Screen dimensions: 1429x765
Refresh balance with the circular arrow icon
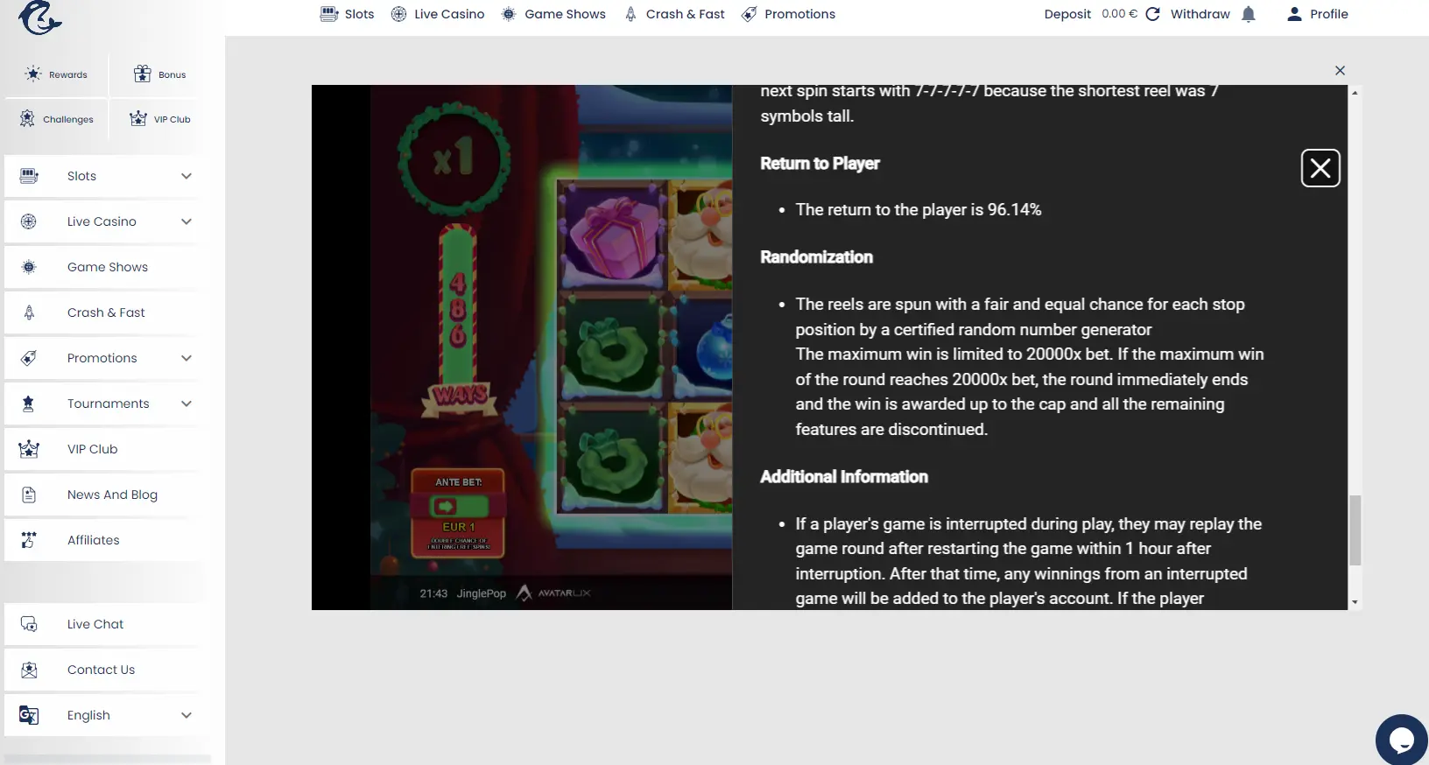coord(1152,14)
